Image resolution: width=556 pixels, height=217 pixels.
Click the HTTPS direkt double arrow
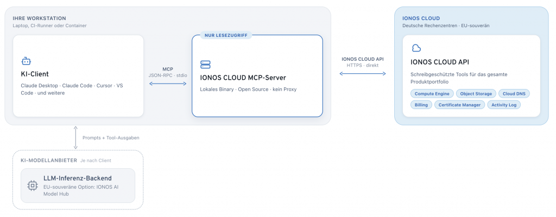coord(362,73)
